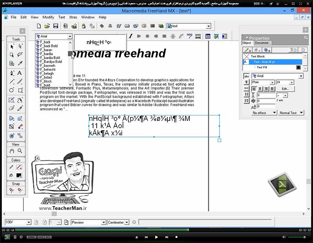The image size is (313, 243).
Task: Open the font name dropdown arrow
Action: click(70, 36)
